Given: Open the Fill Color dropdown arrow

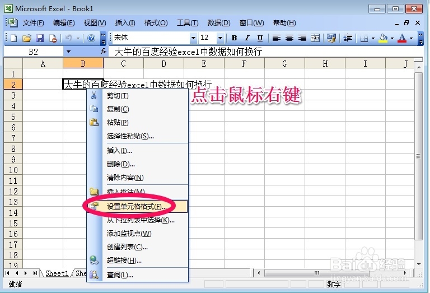Looking at the screenshot, I should pyautogui.click(x=392, y=38).
